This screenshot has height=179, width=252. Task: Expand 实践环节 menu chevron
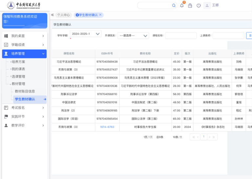pyautogui.click(x=43, y=116)
